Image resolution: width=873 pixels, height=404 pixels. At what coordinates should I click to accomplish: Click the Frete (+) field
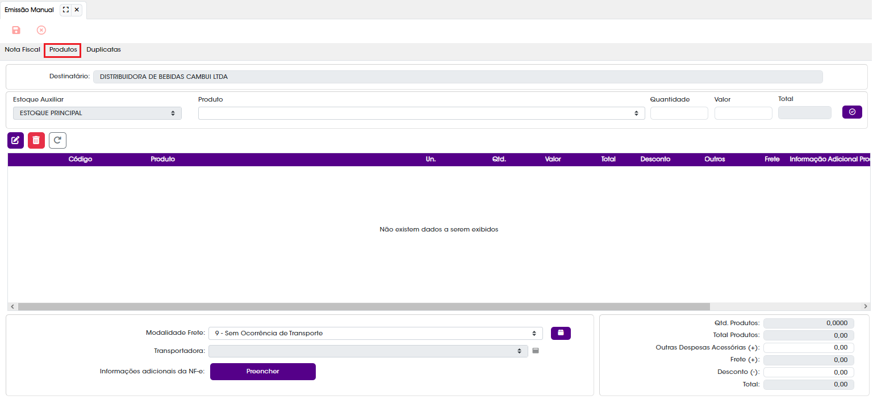[x=809, y=360]
